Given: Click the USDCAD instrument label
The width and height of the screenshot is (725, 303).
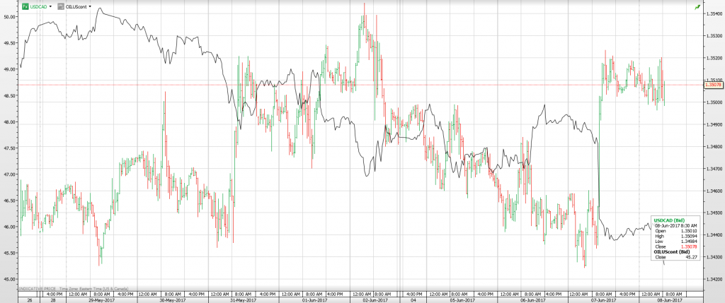Looking at the screenshot, I should pos(38,6).
